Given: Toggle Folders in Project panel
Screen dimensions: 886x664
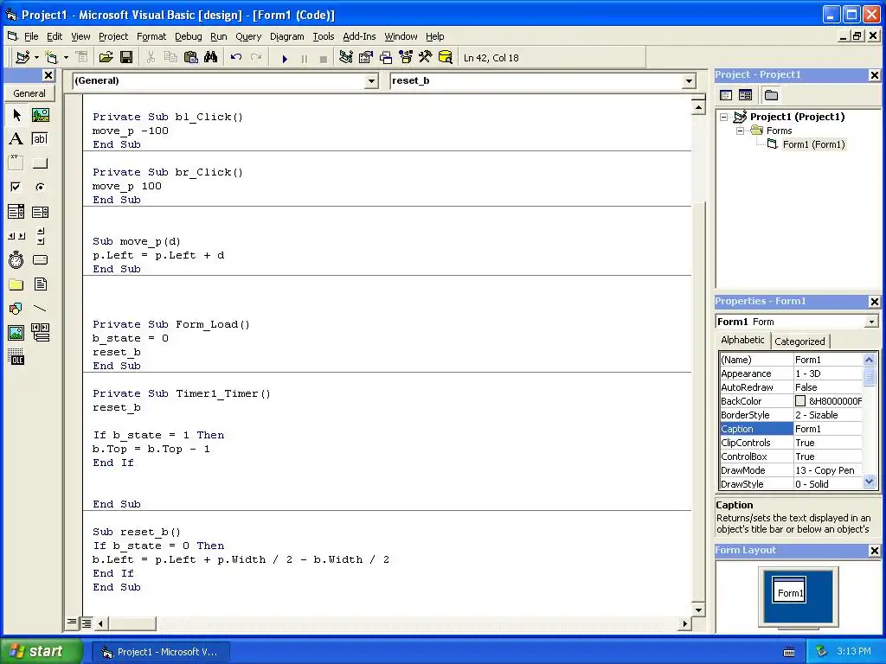Looking at the screenshot, I should coord(771,95).
